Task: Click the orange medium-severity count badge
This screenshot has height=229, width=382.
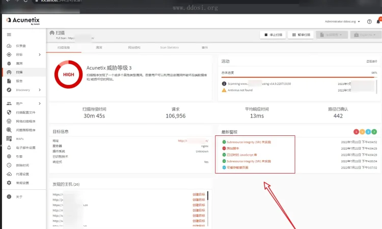Action: (x=362, y=132)
